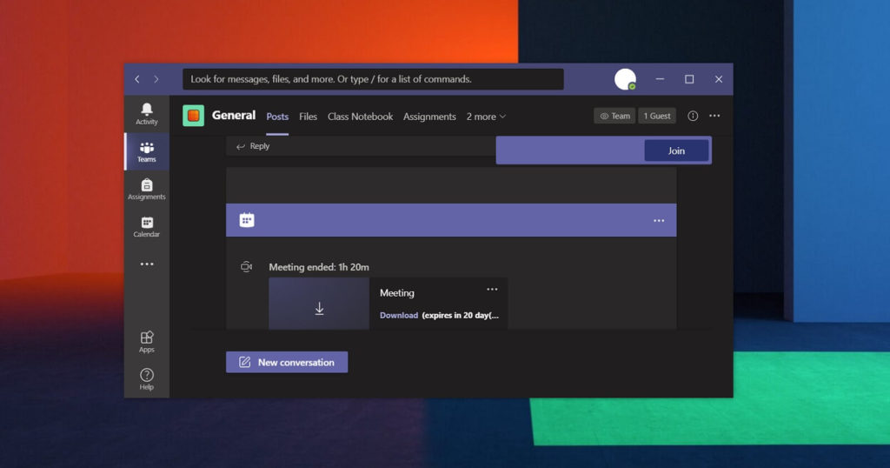890x468 pixels.
Task: Click the Team visibility button
Action: tap(614, 116)
